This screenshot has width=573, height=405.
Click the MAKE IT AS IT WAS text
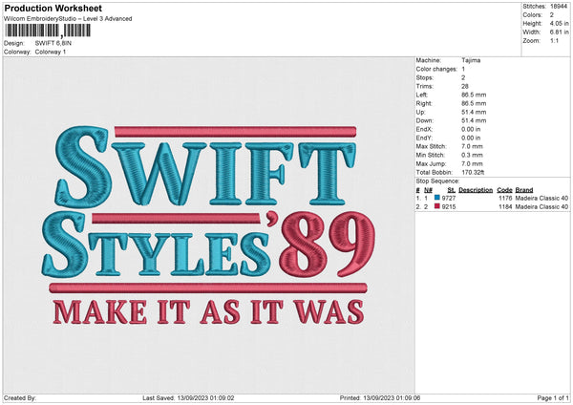[x=209, y=310]
